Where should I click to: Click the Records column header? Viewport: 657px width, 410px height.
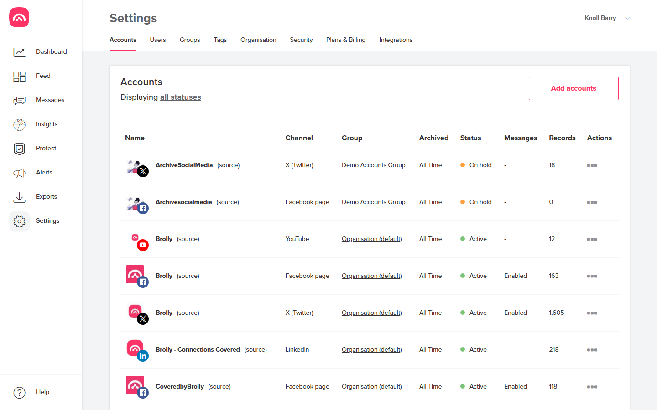[562, 138]
